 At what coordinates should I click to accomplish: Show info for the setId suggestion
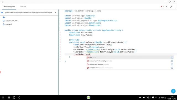[172, 57]
